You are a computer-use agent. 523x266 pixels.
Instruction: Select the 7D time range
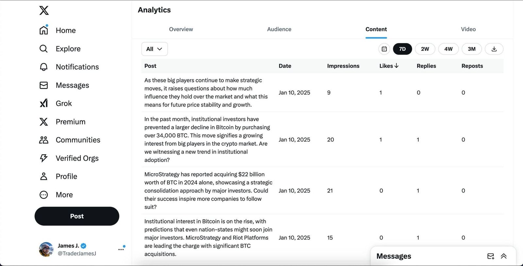[x=402, y=49]
